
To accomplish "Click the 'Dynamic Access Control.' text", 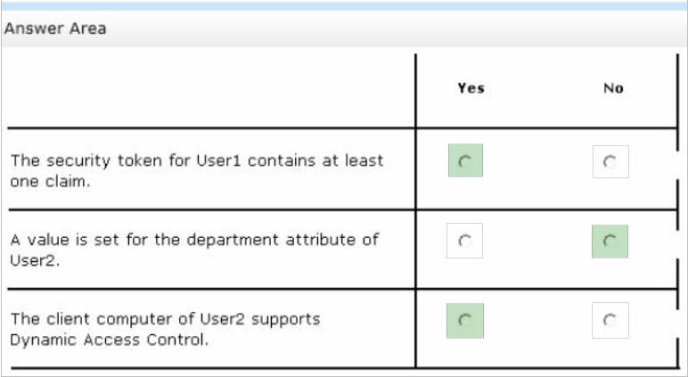I will click(x=110, y=340).
